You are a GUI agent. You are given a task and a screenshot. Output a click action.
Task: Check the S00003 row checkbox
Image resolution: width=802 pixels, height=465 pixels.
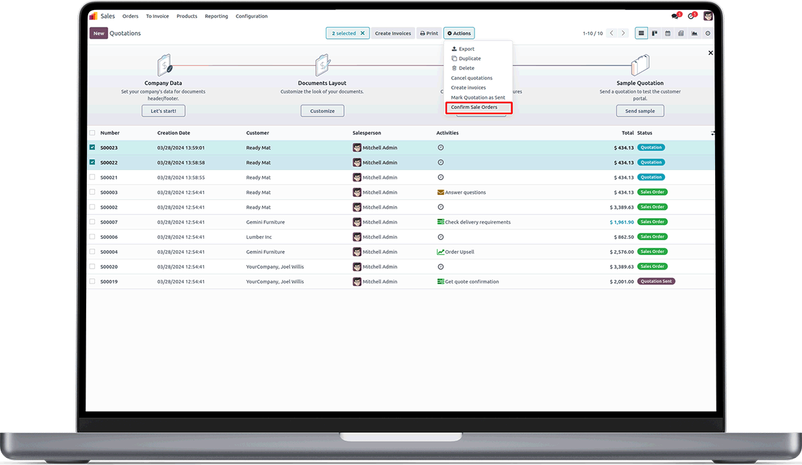(x=92, y=192)
